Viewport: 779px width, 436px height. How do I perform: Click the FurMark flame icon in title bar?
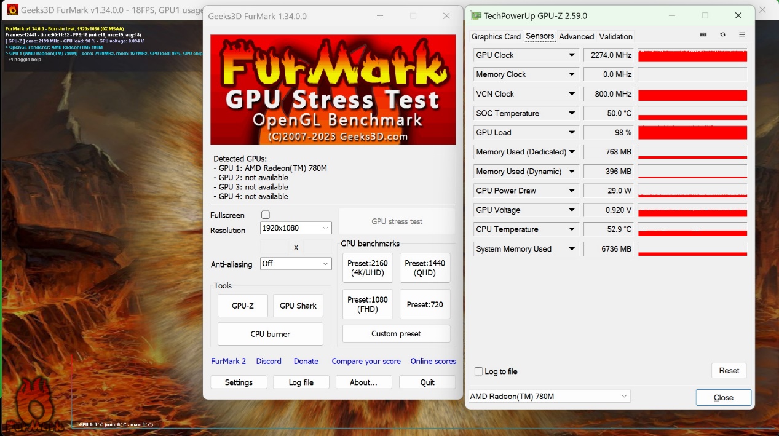tap(12, 9)
